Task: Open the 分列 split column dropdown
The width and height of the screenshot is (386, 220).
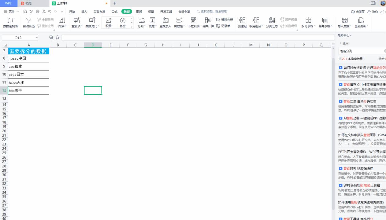Action: pyautogui.click(x=141, y=23)
